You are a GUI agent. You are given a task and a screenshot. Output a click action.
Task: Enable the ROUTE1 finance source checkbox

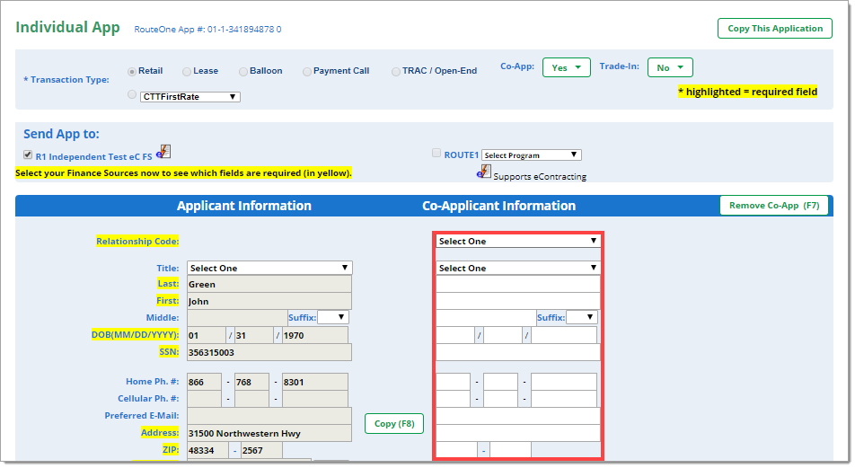[436, 154]
